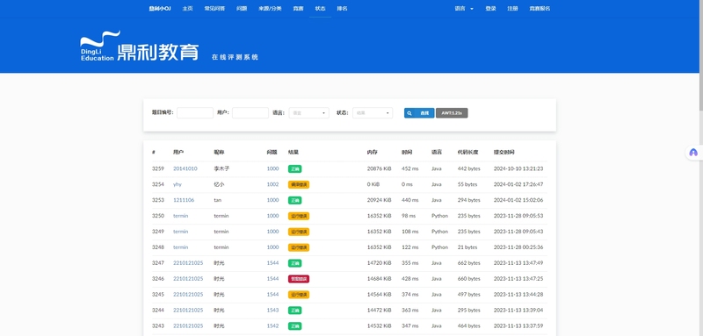703x336 pixels.
Task: Open problem 1544 link in row 3245
Action: click(x=272, y=294)
